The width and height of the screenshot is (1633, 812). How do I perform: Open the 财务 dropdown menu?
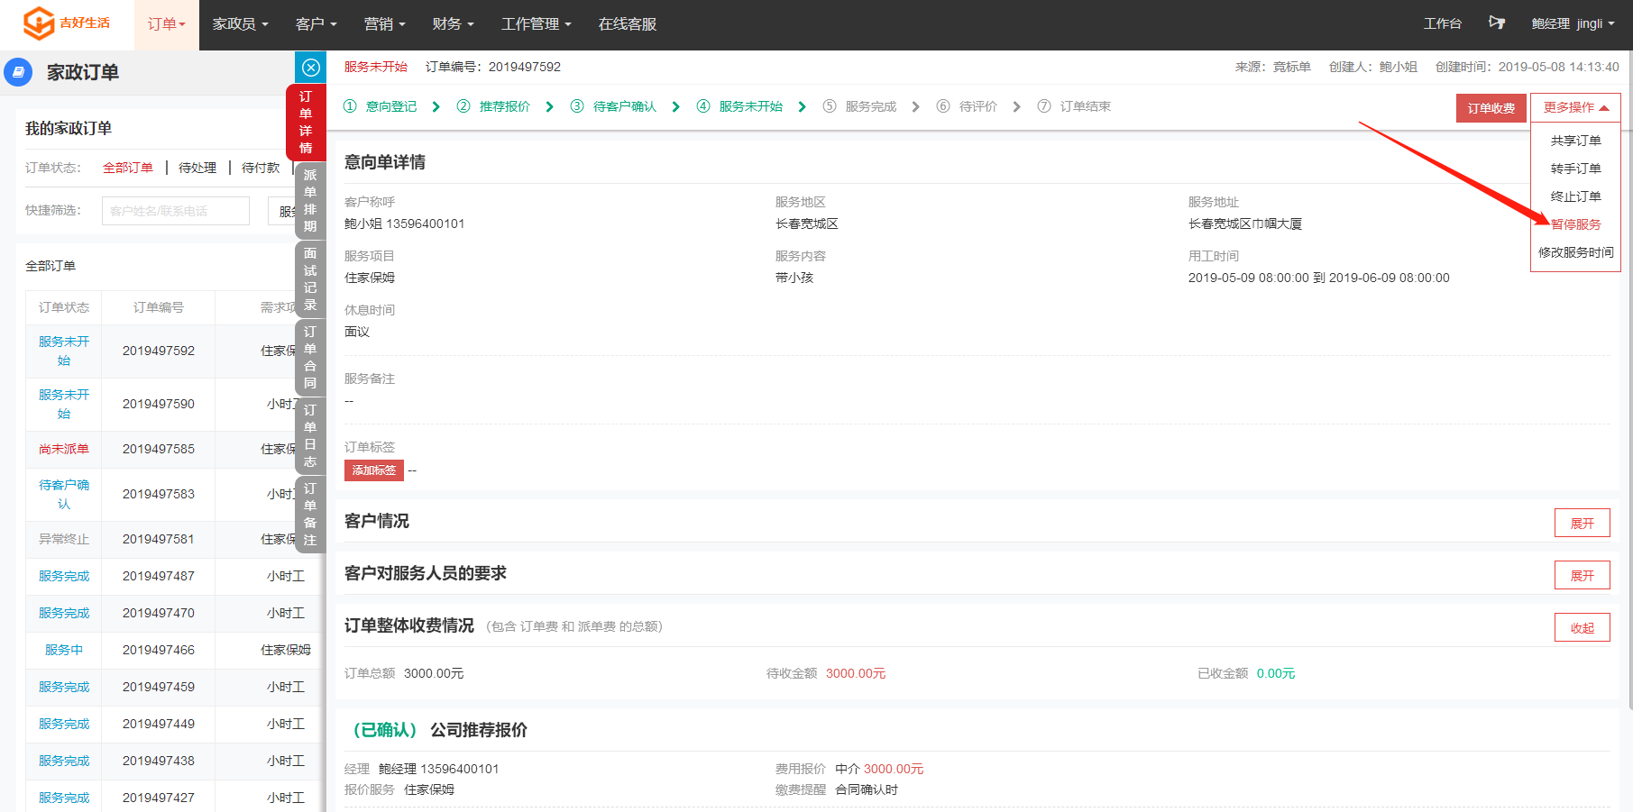(x=453, y=24)
